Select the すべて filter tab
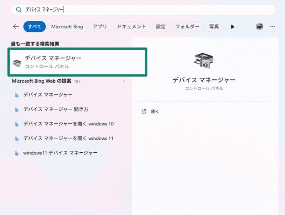 [x=35, y=26]
